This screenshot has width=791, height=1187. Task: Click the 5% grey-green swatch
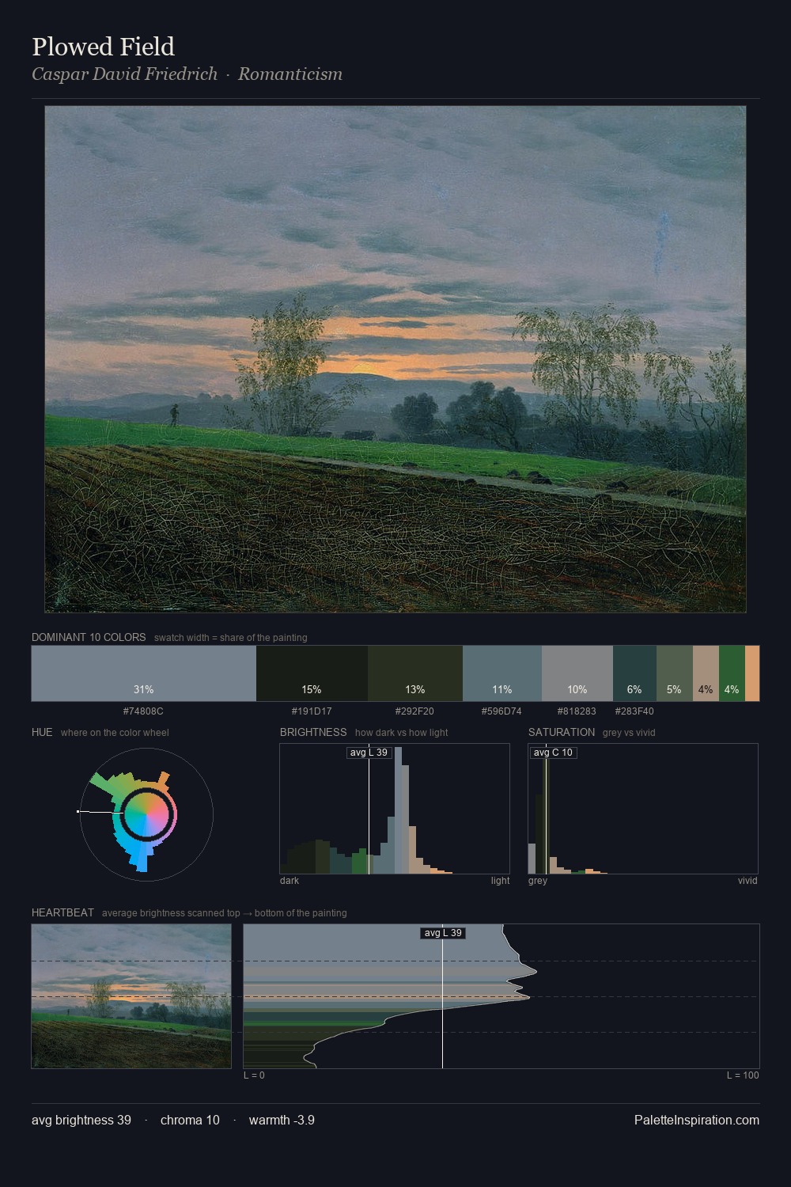(675, 673)
